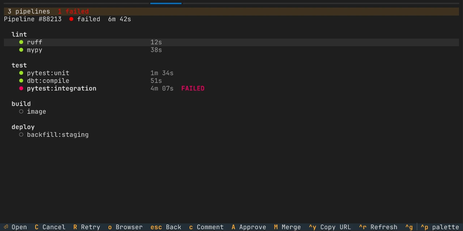Click the red 1 failed summary

73,12
